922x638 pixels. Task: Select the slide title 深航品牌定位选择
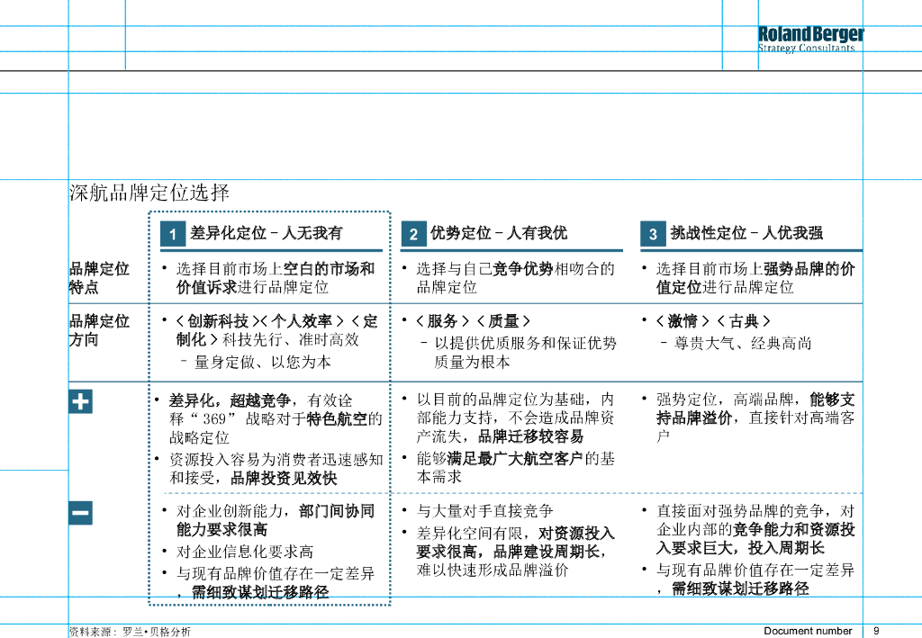pyautogui.click(x=149, y=192)
